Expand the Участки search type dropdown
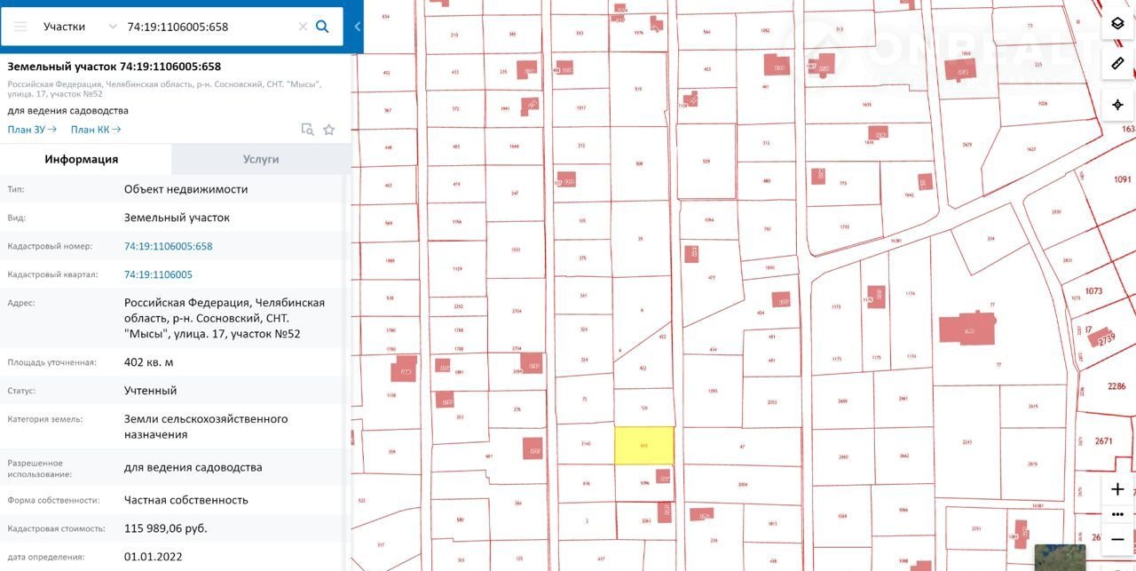 tap(80, 27)
